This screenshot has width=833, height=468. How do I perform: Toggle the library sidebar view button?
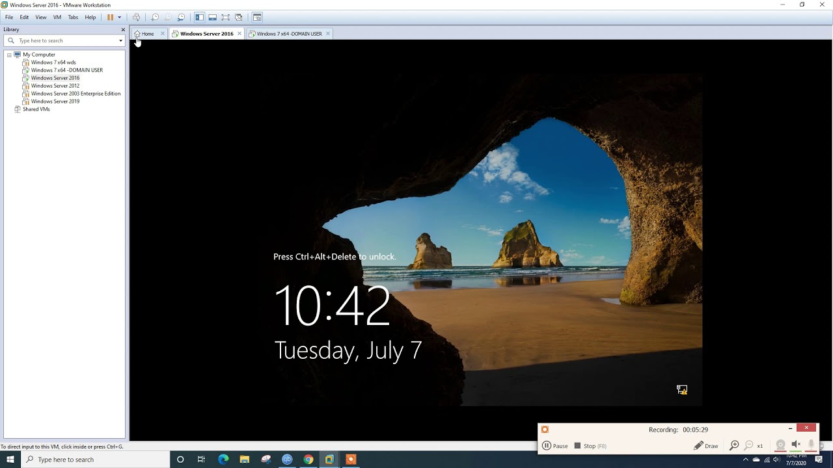point(200,18)
